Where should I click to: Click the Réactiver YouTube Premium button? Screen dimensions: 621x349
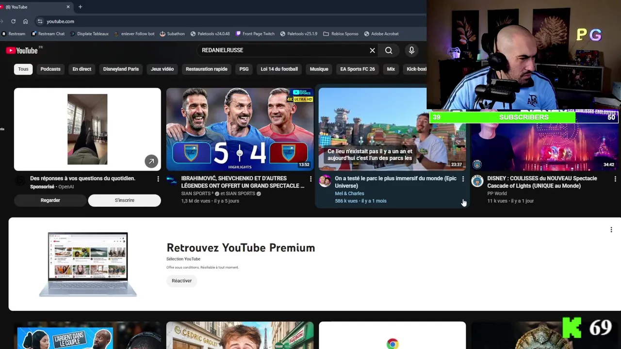tap(182, 281)
